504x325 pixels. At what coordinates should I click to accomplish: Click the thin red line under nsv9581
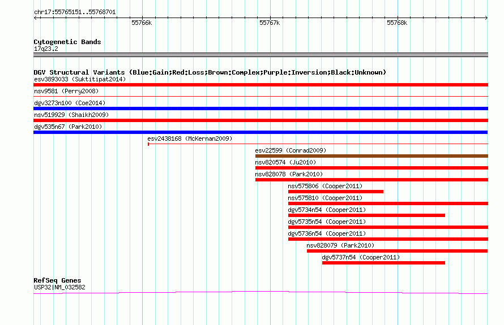tap(260, 96)
